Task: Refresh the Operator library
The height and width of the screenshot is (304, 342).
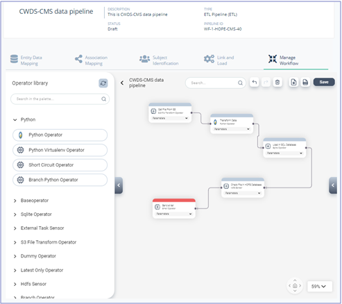Action: click(x=103, y=83)
